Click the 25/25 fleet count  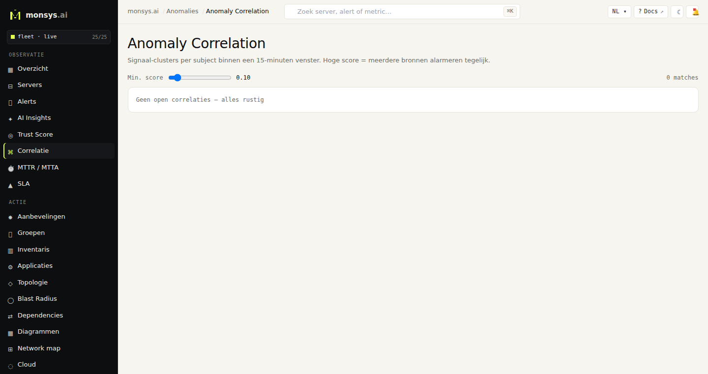pyautogui.click(x=99, y=37)
